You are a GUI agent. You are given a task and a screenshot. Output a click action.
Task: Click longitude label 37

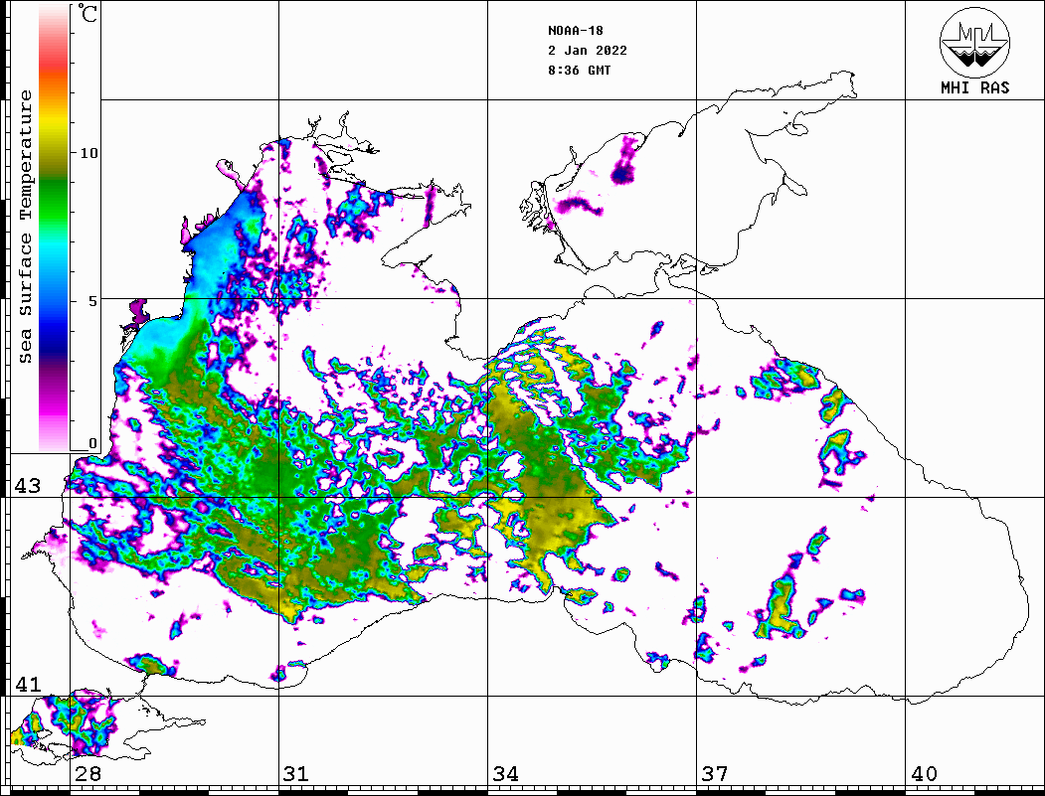coord(715,773)
